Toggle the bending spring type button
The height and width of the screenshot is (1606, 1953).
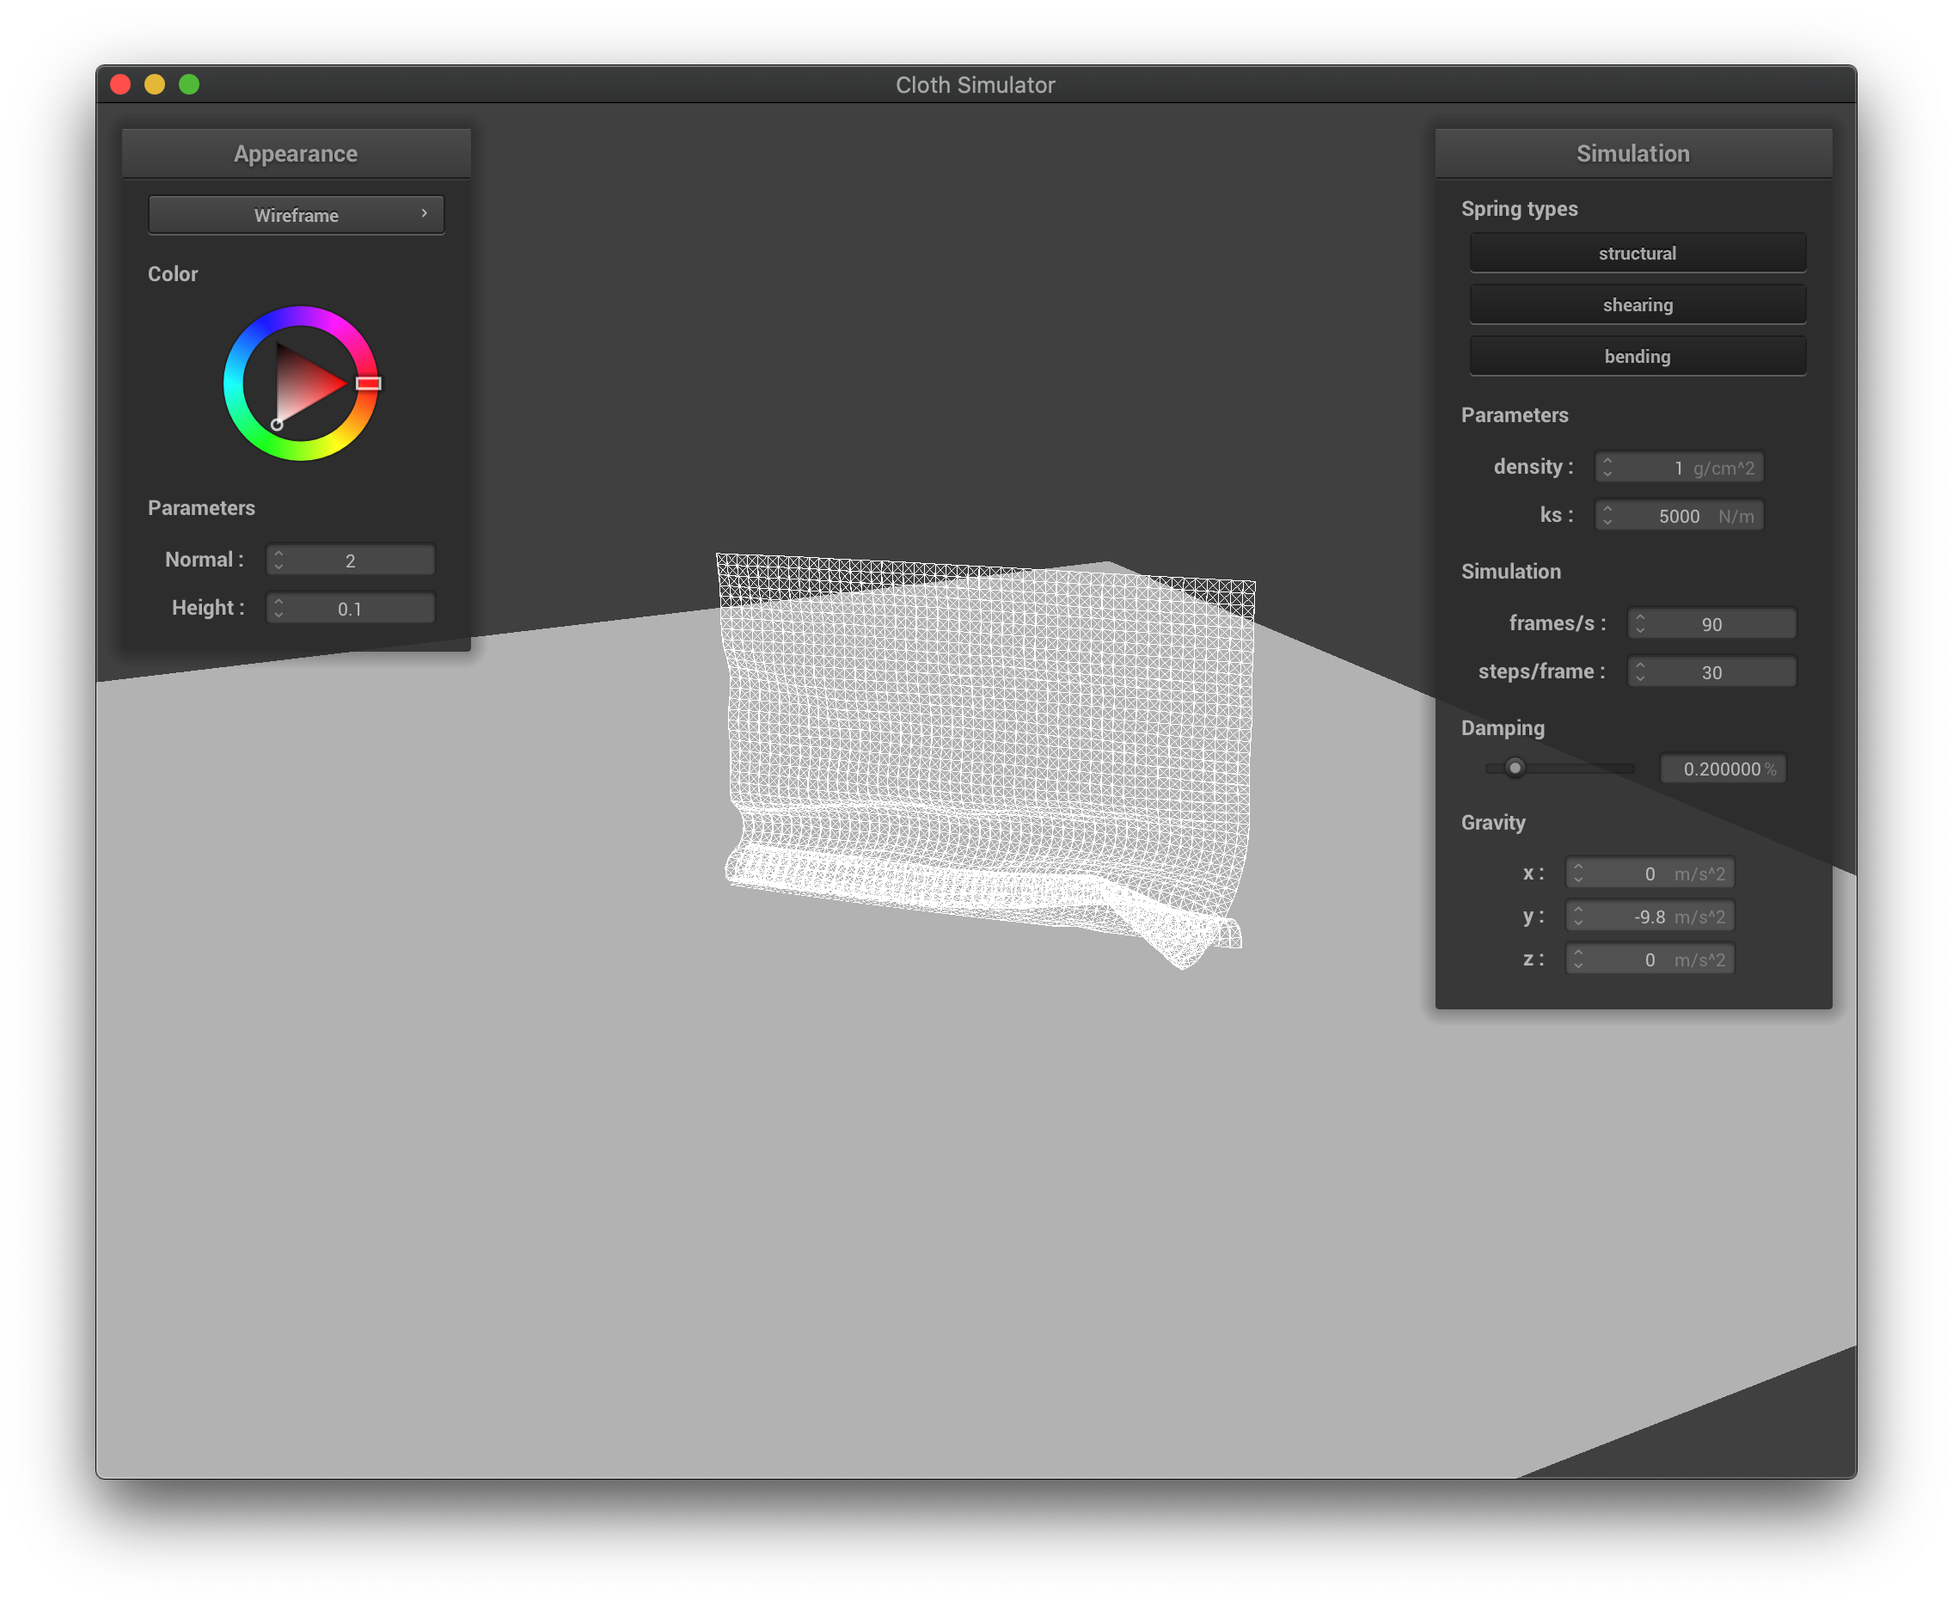tap(1637, 356)
